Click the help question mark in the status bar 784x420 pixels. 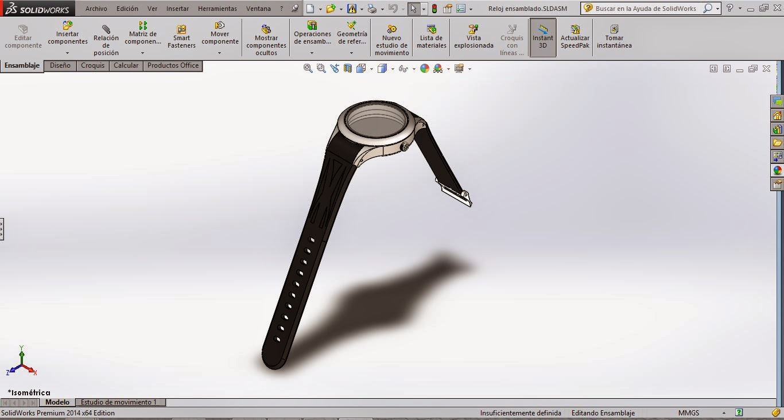739,413
